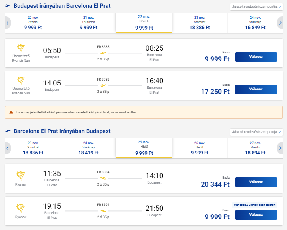Viewport: 287px width, 230px height.
Task: Click the plane icon on FR 8385 route line
Action: click(103, 53)
